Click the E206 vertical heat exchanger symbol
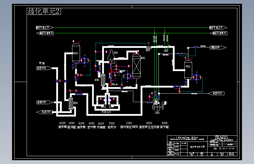 coord(103,80)
